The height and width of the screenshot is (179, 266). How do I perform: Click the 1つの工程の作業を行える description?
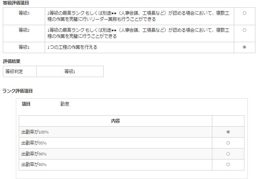[x=72, y=47]
